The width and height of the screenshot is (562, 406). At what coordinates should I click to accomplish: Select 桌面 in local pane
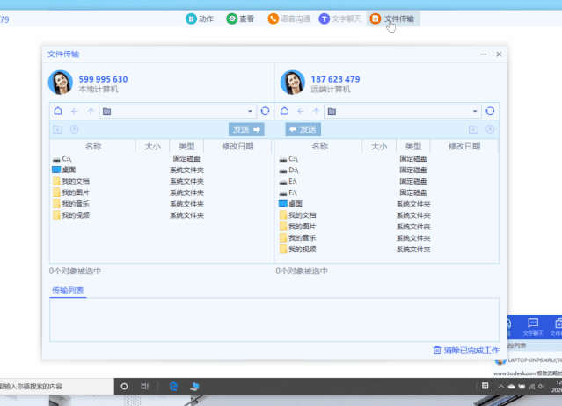161,170
